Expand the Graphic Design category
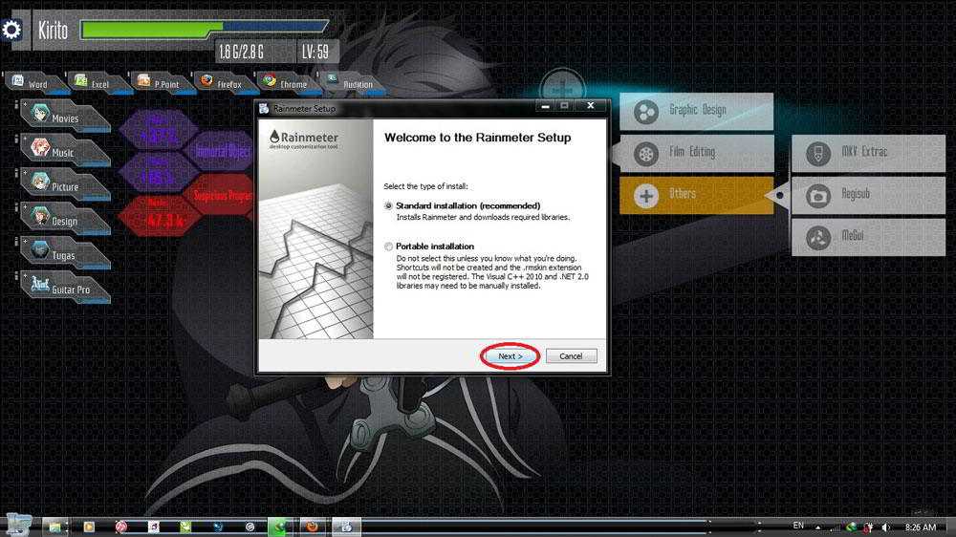 695,111
